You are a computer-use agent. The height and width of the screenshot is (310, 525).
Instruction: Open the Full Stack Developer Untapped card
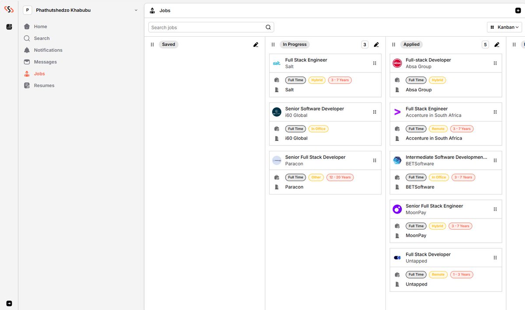[446, 270]
